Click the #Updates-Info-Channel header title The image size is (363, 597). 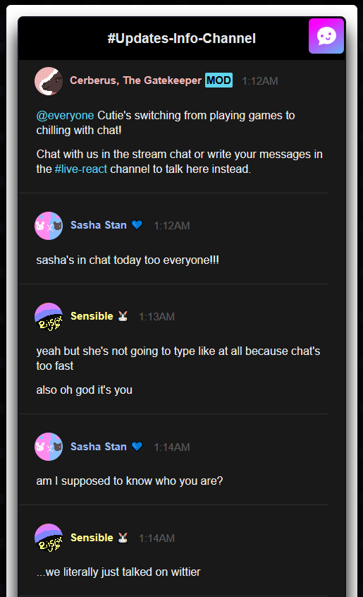(x=182, y=38)
